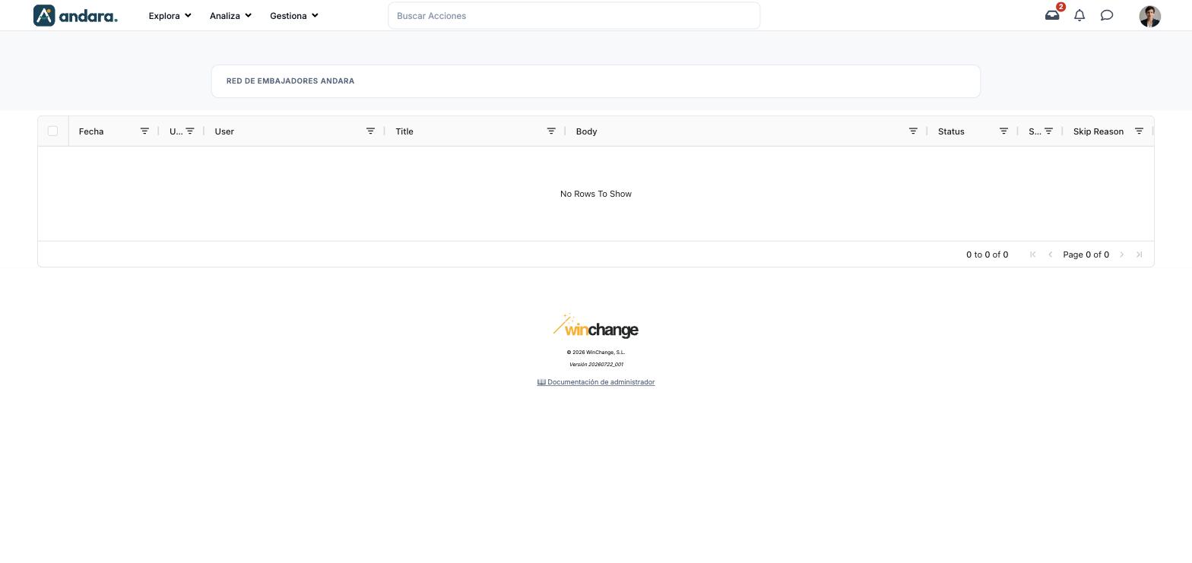Image resolution: width=1192 pixels, height=563 pixels.
Task: Expand the Analiza menu
Action: pyautogui.click(x=230, y=15)
